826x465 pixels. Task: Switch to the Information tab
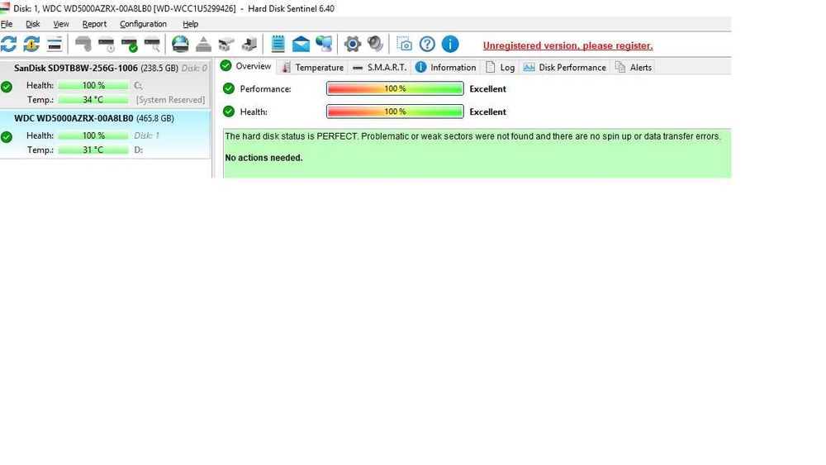(446, 67)
